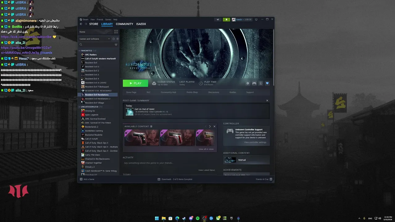
Task: Open the Get Us Out of Here achievement icon
Action: (x=130, y=112)
